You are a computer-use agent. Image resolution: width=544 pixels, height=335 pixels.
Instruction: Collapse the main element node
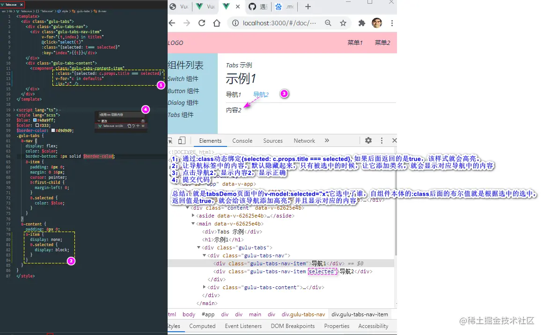click(193, 224)
